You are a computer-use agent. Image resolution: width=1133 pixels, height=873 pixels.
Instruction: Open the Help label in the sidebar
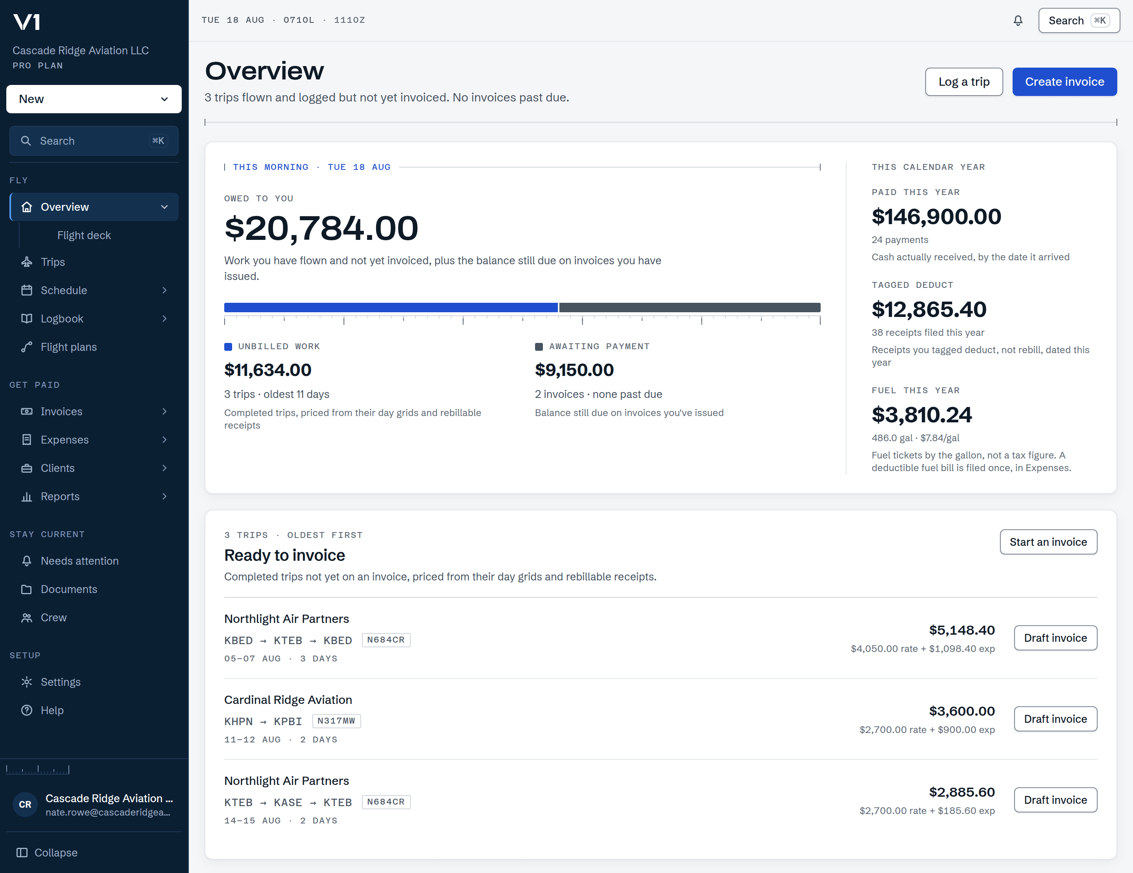[52, 710]
